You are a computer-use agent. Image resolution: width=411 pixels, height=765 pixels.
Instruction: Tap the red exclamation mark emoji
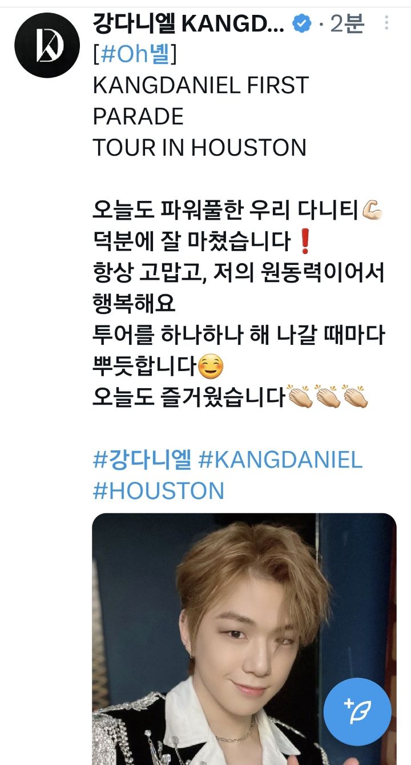click(304, 243)
